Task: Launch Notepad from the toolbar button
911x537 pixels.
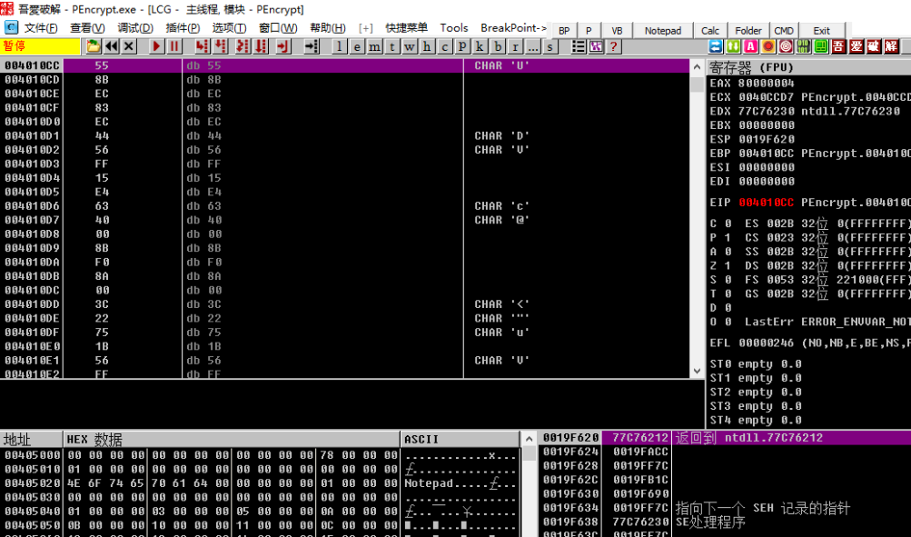Action: click(662, 29)
